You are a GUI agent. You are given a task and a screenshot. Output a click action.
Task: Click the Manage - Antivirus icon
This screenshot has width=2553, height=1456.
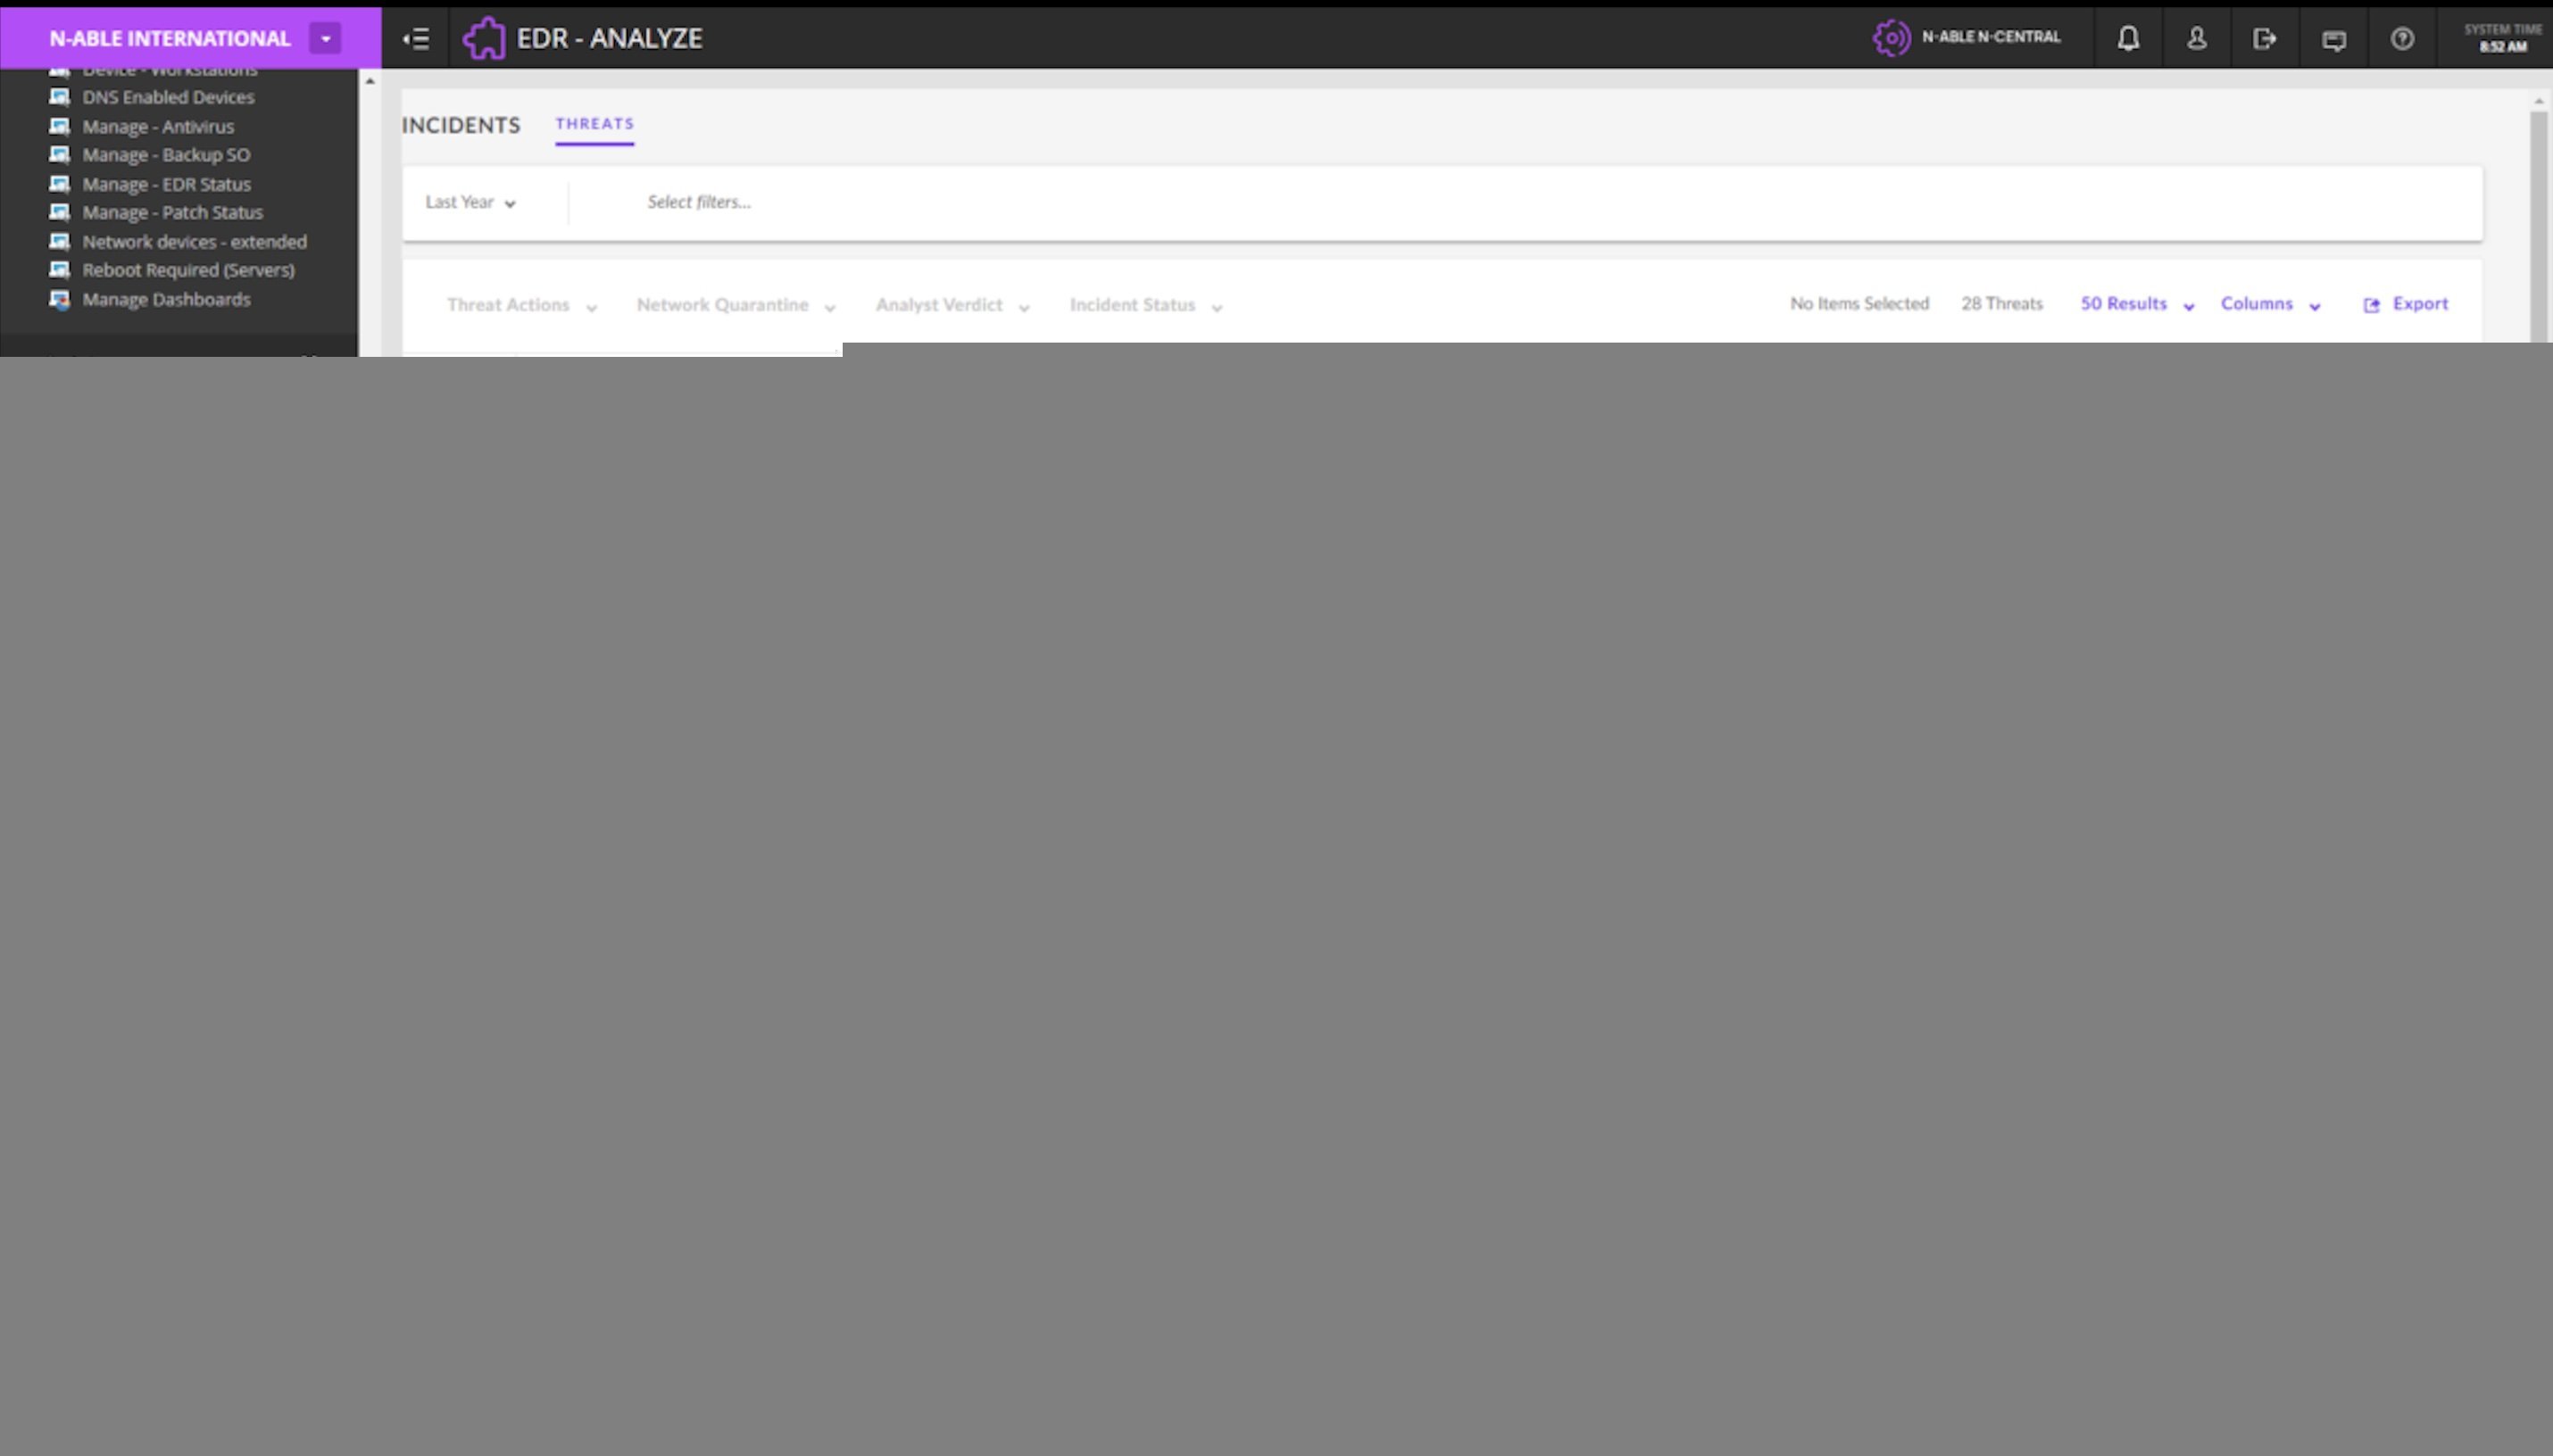pyautogui.click(x=60, y=126)
